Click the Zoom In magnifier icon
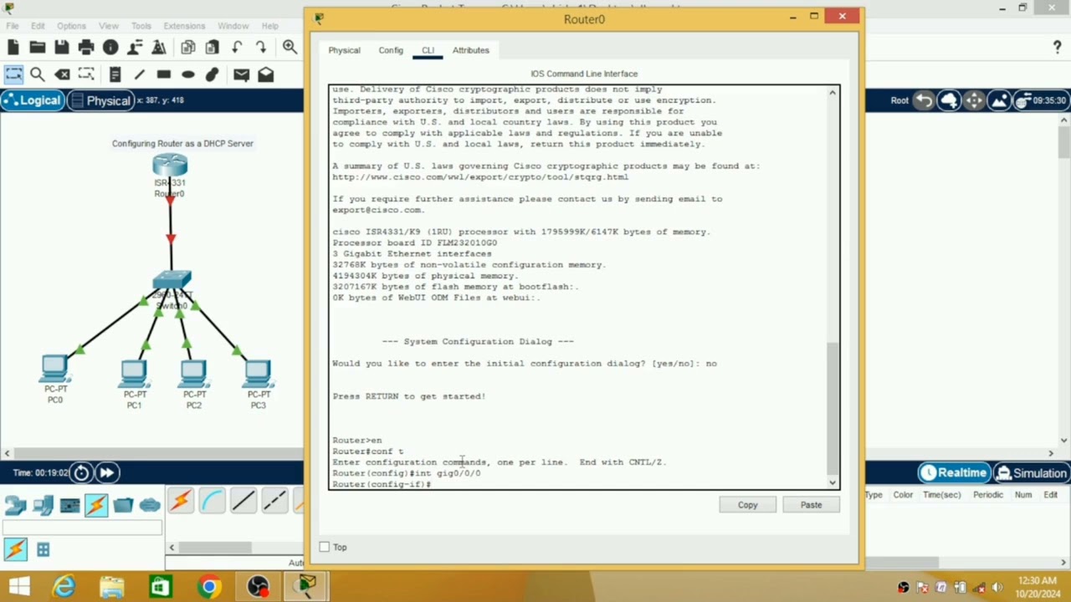 point(290,48)
